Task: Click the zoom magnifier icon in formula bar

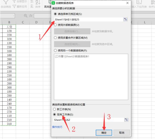Action: (x=25, y=16)
